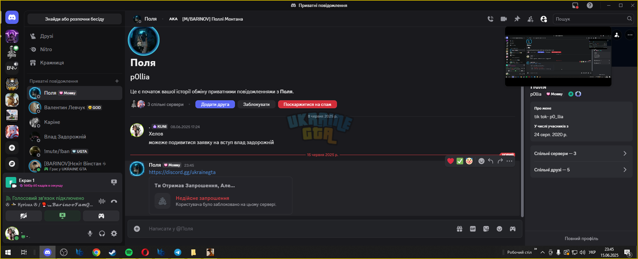Open the Discord inbox icon in the title bar
The width and height of the screenshot is (638, 259).
[x=575, y=5]
